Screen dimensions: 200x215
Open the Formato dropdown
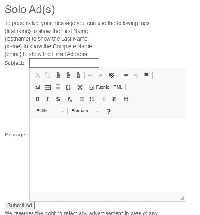click(85, 111)
